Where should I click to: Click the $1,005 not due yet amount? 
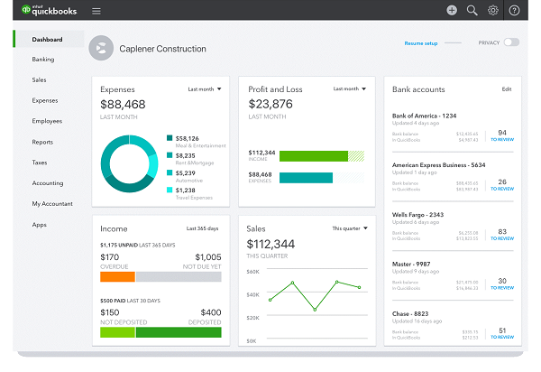[208, 257]
